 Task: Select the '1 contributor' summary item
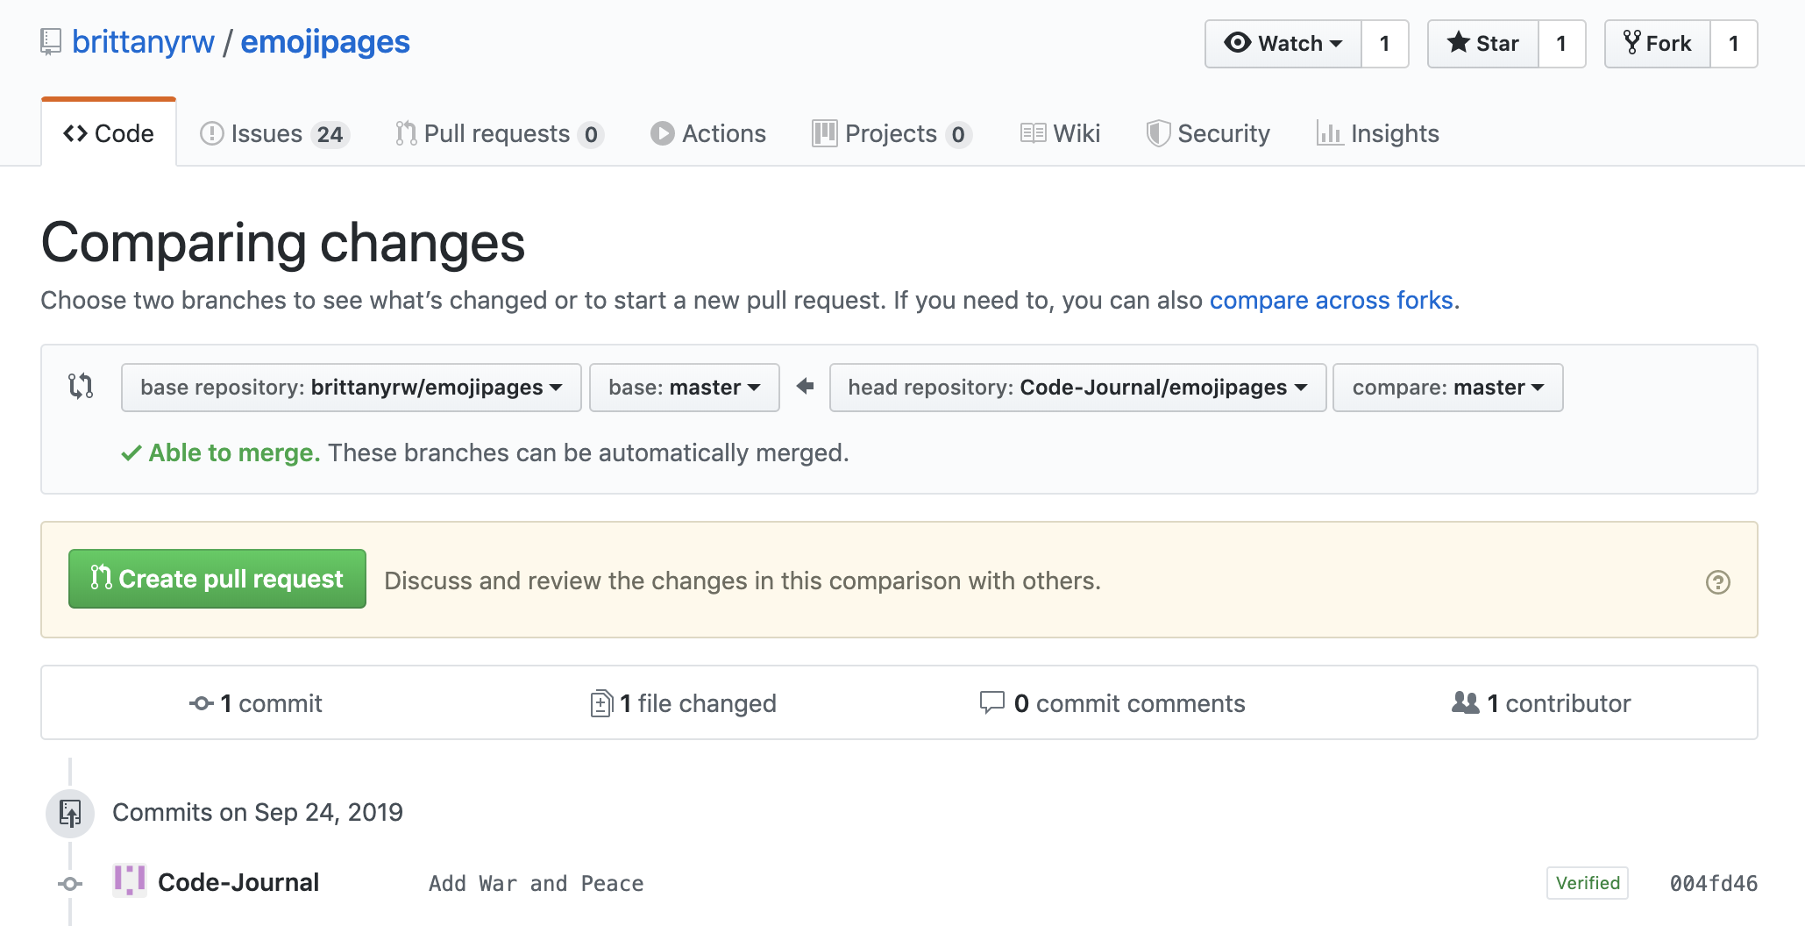tap(1541, 703)
